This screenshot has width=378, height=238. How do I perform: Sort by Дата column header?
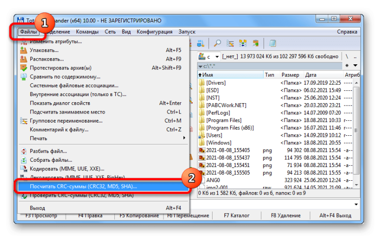click(323, 75)
